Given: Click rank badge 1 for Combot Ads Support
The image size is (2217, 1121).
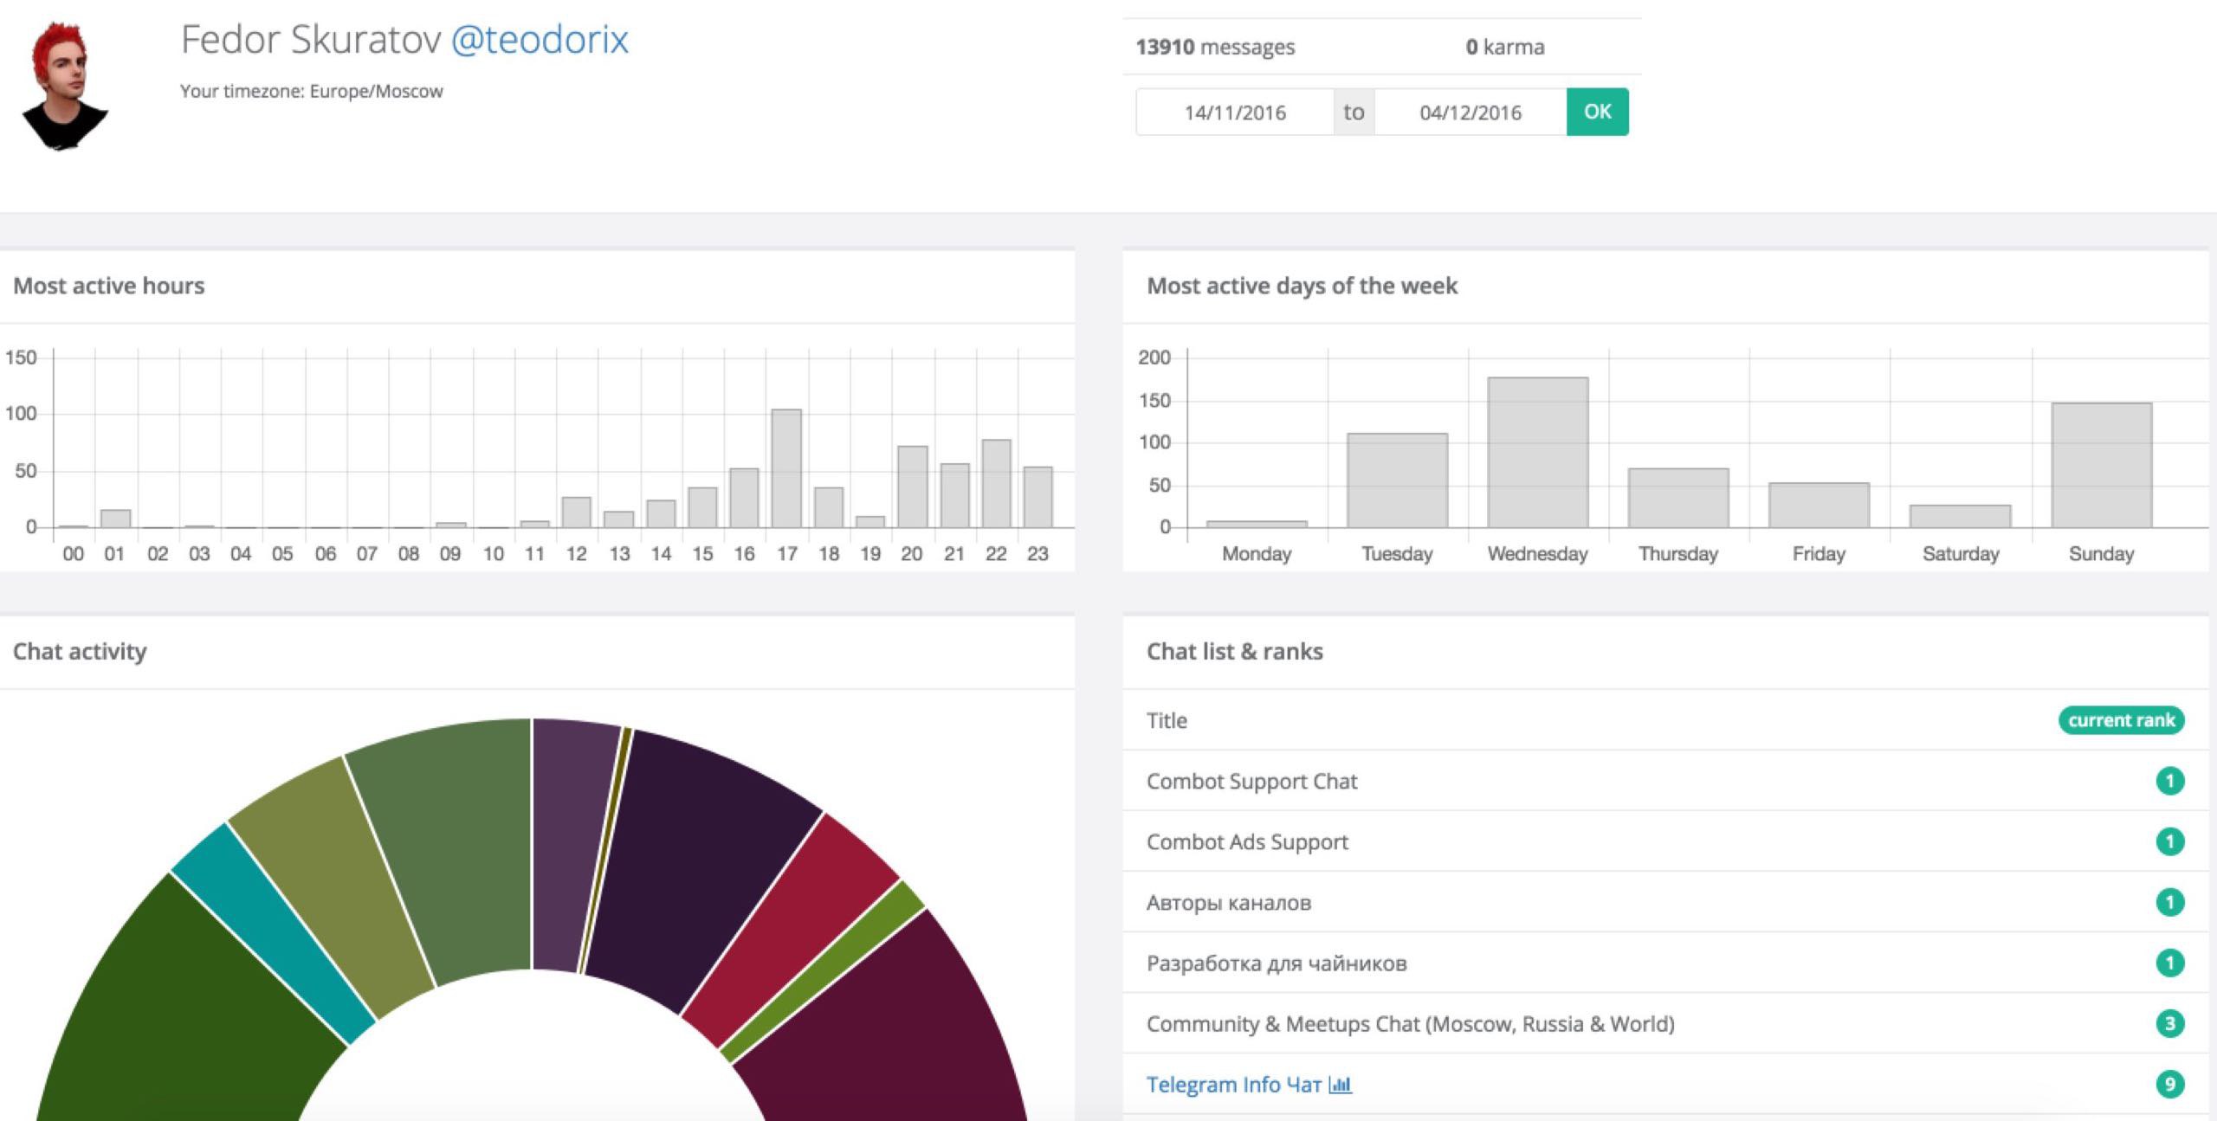Looking at the screenshot, I should [x=2169, y=841].
